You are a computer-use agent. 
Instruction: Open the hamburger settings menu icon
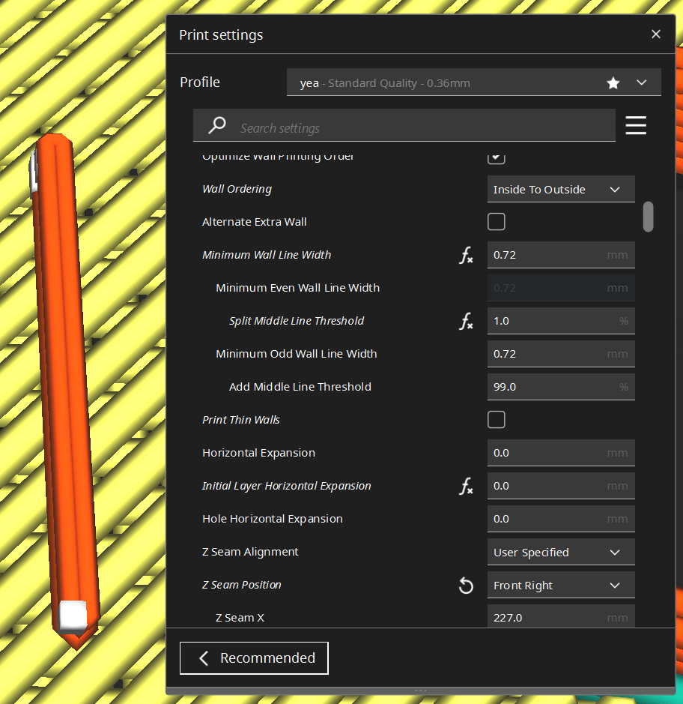coord(636,125)
